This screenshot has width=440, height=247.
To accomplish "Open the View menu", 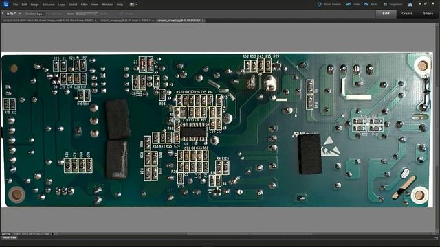I will coord(95,5).
